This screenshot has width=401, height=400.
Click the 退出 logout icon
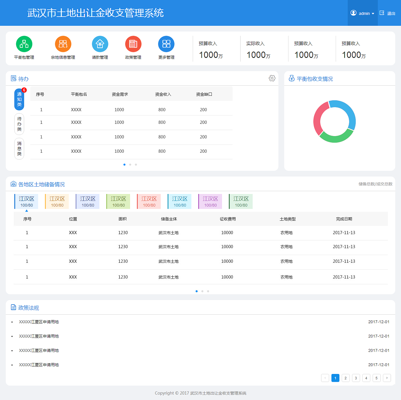tap(382, 13)
